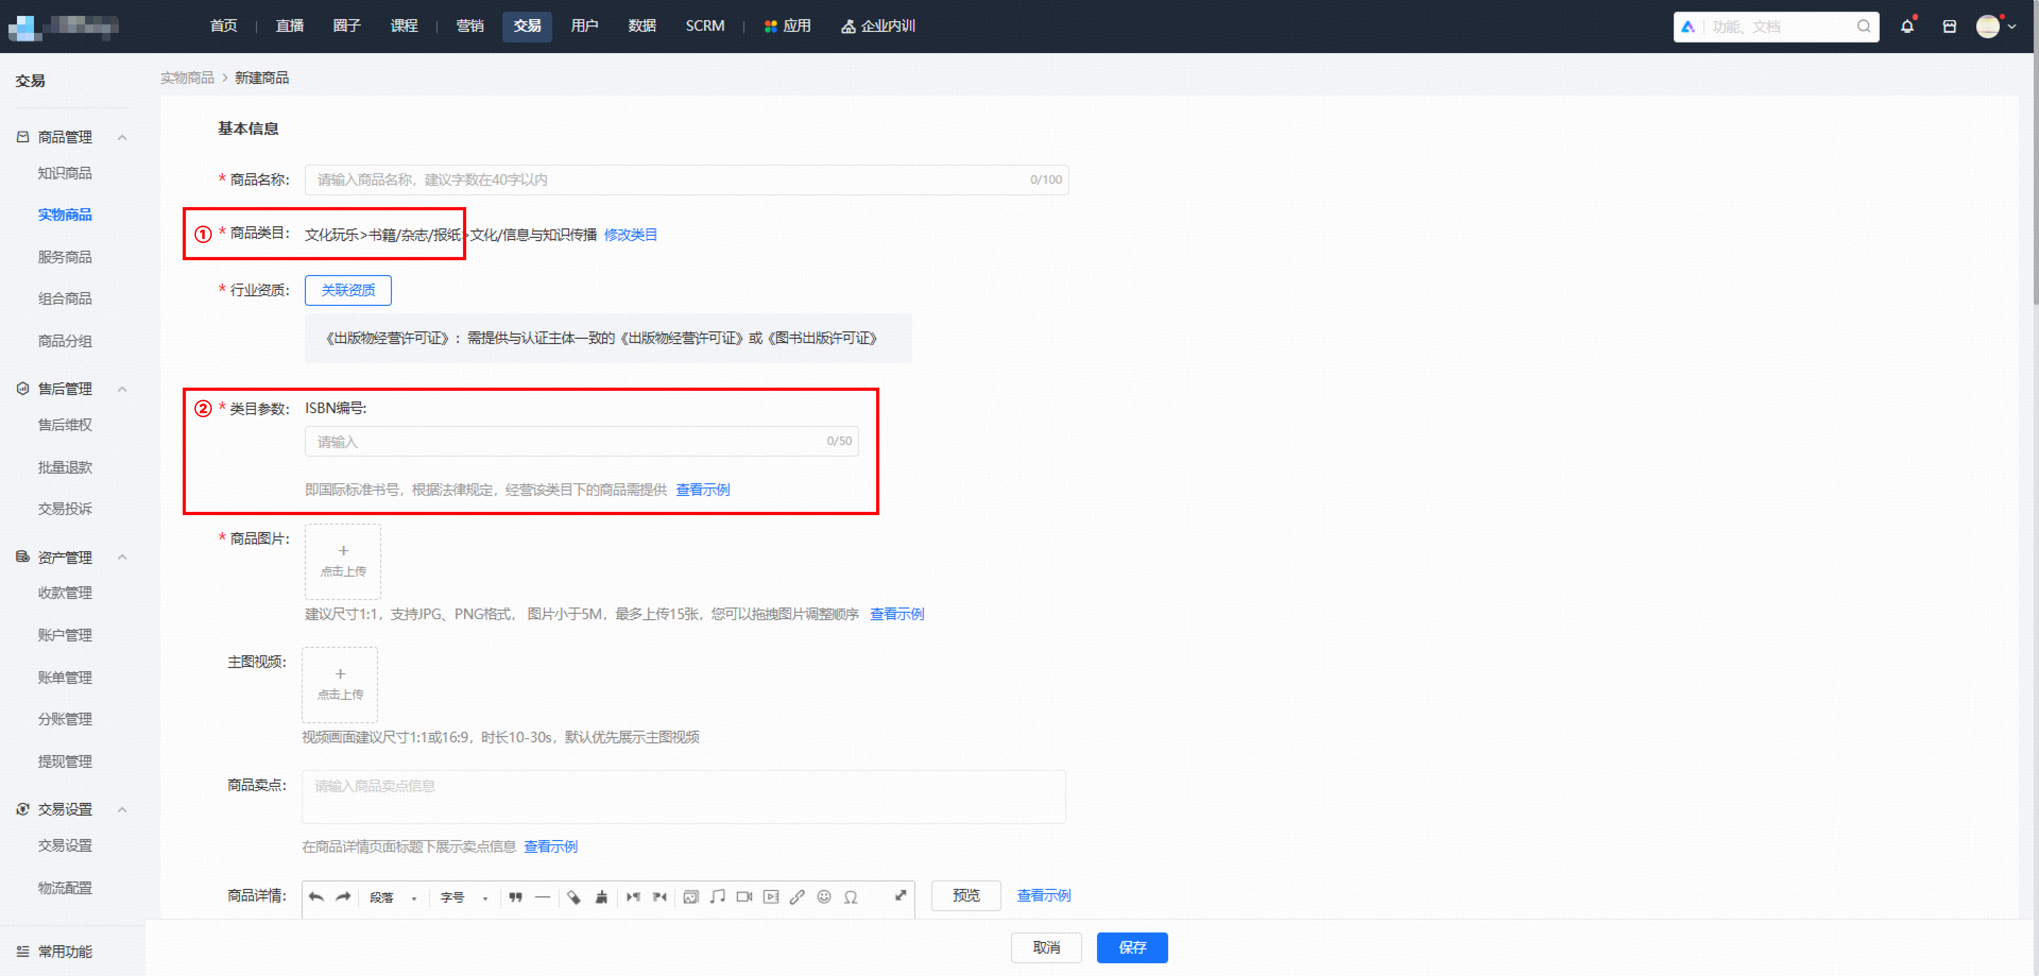Open the notification bell

(x=1908, y=26)
